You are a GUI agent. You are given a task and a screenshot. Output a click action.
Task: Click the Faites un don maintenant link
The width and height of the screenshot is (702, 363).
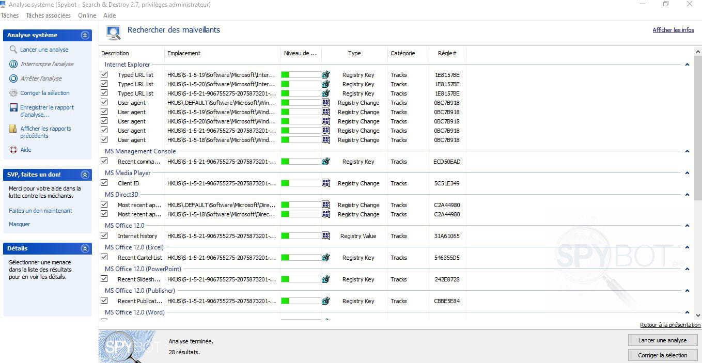(x=40, y=211)
